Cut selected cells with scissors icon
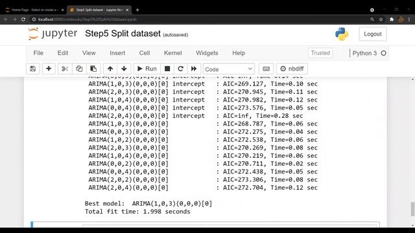This screenshot has height=233, width=415. [65, 69]
